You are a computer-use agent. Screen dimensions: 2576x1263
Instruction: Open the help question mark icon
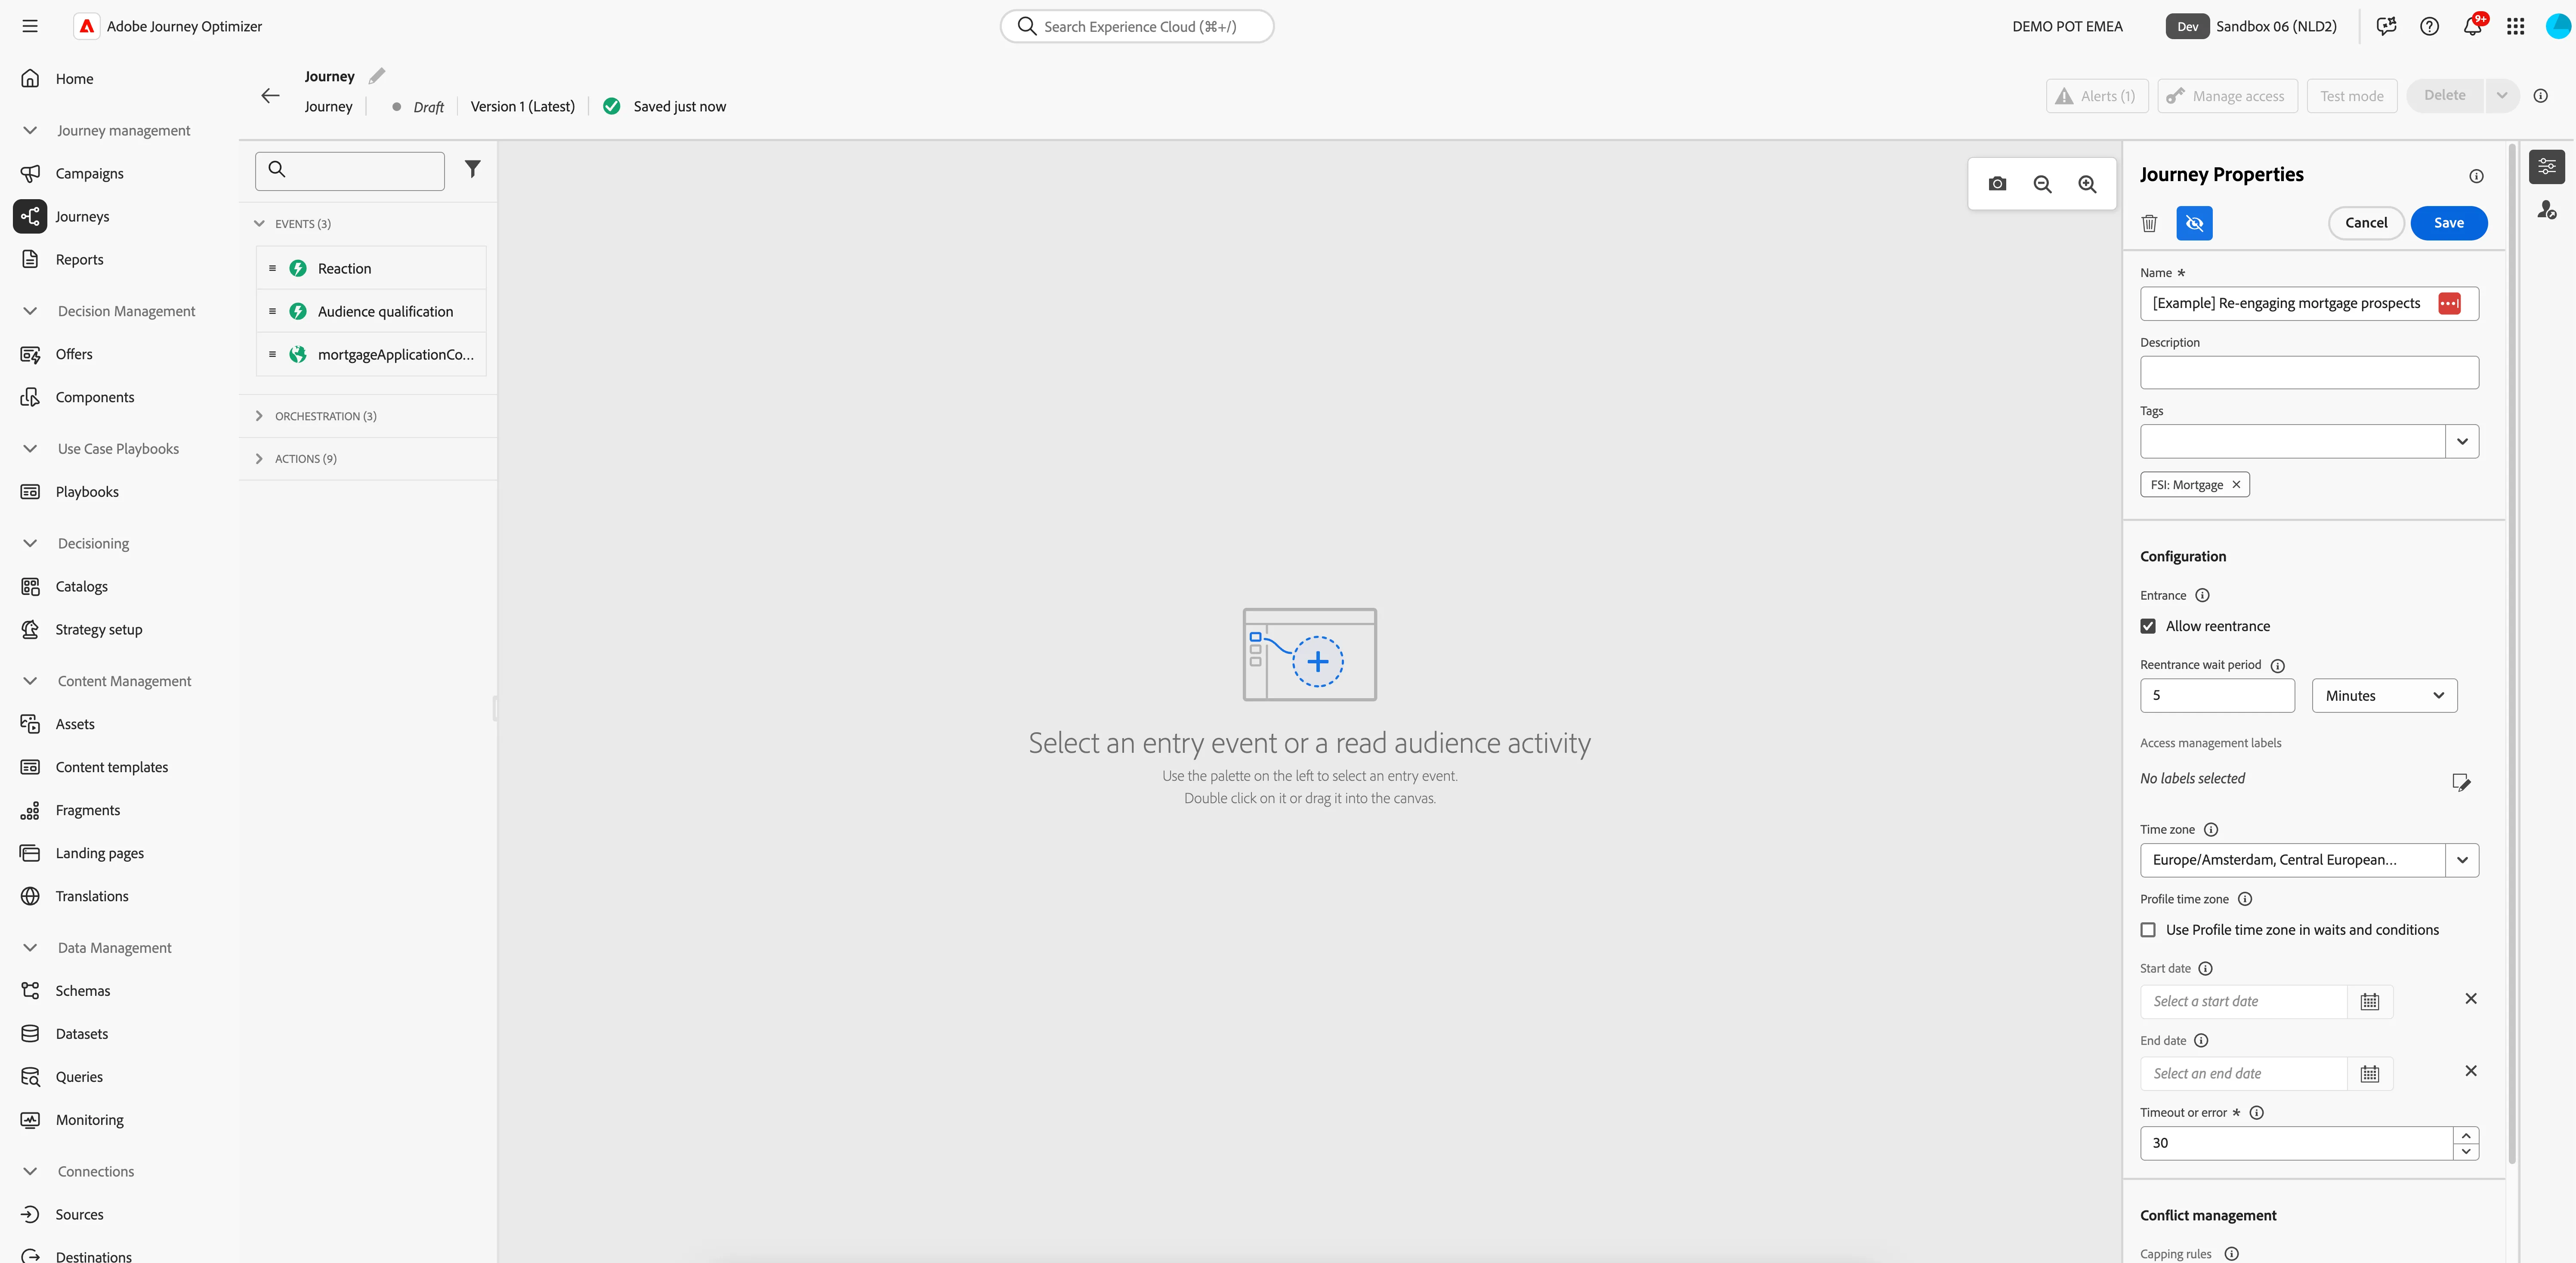point(2429,26)
